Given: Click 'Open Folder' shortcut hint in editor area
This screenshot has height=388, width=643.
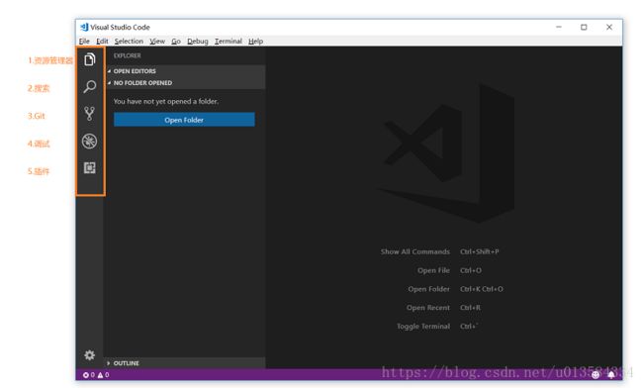Looking at the screenshot, I should [428, 289].
